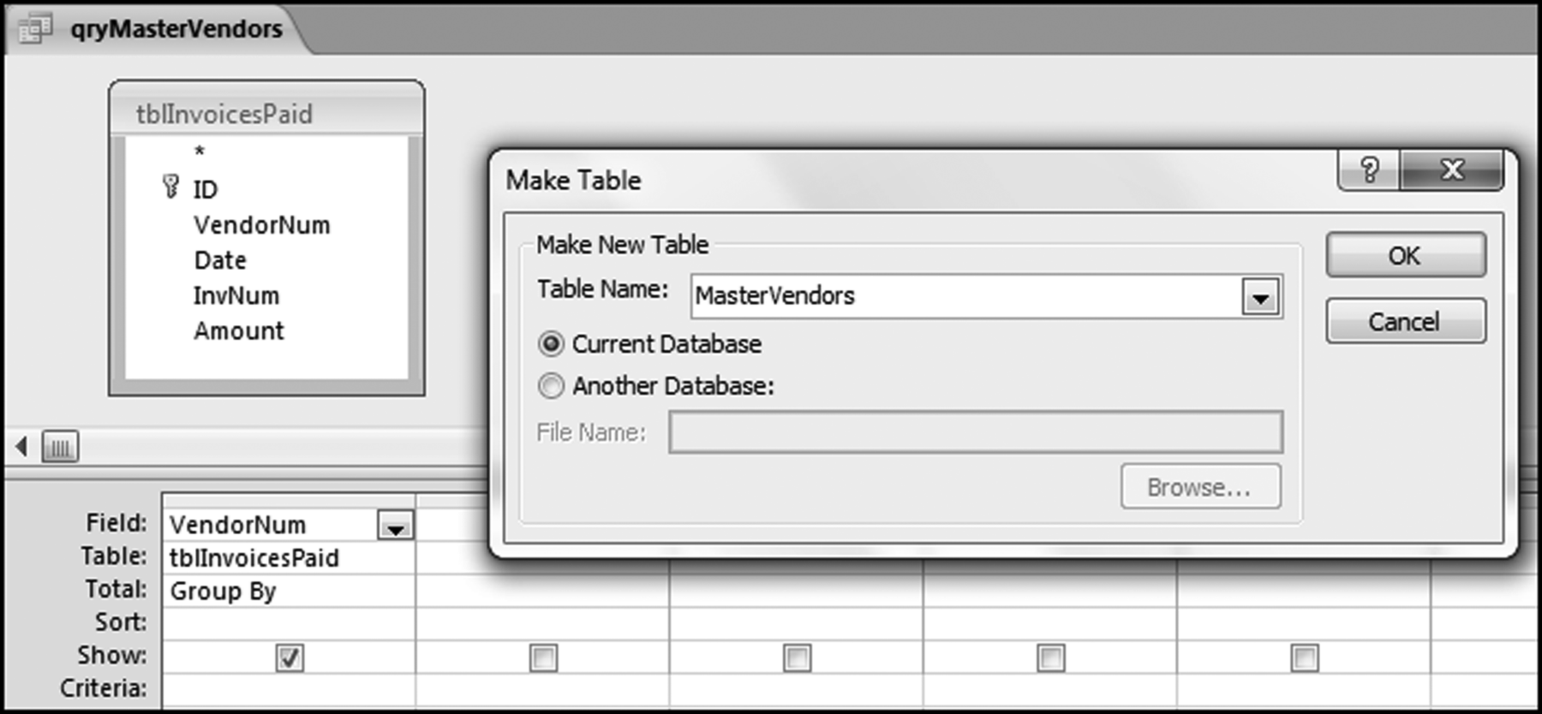The height and width of the screenshot is (714, 1542).
Task: Click the asterisk all-fields entry in tblInvoicesPaid
Action: pos(200,152)
